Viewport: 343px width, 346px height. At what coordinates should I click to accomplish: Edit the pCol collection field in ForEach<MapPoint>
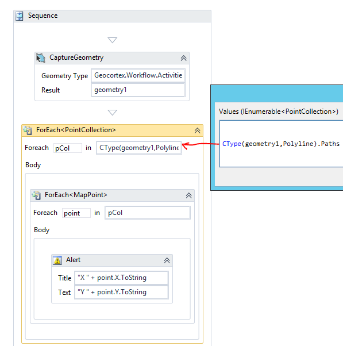pyautogui.click(x=148, y=213)
